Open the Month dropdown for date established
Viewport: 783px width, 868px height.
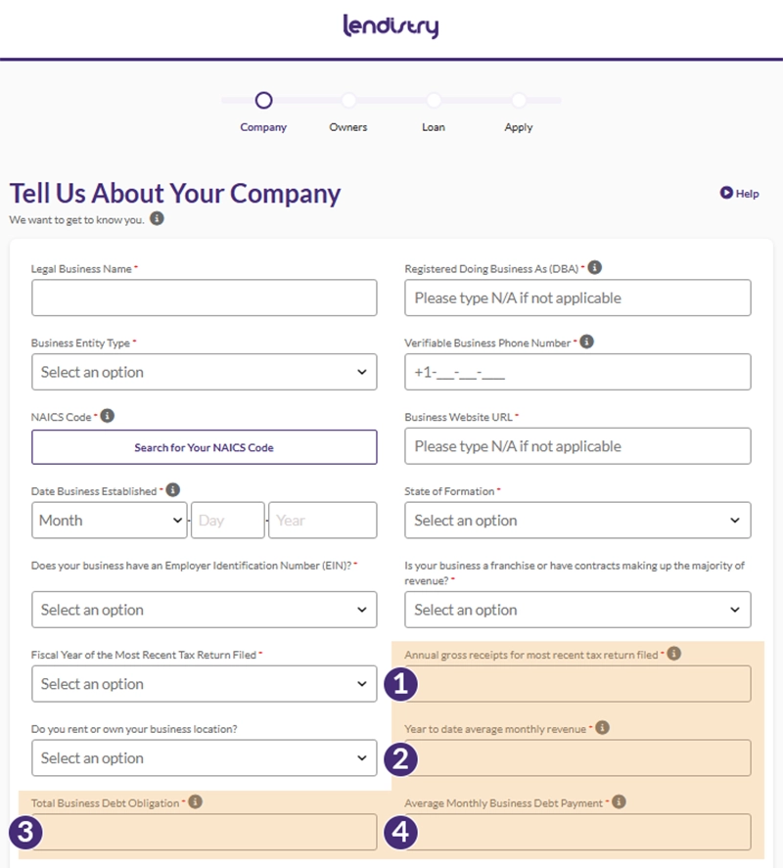110,521
